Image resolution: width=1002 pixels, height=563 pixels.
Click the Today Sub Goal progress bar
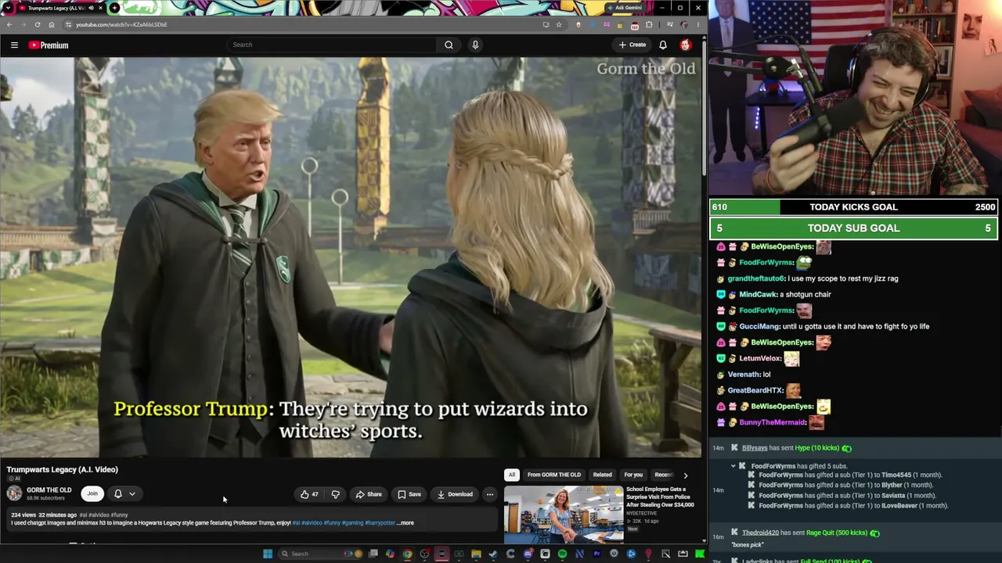(853, 228)
